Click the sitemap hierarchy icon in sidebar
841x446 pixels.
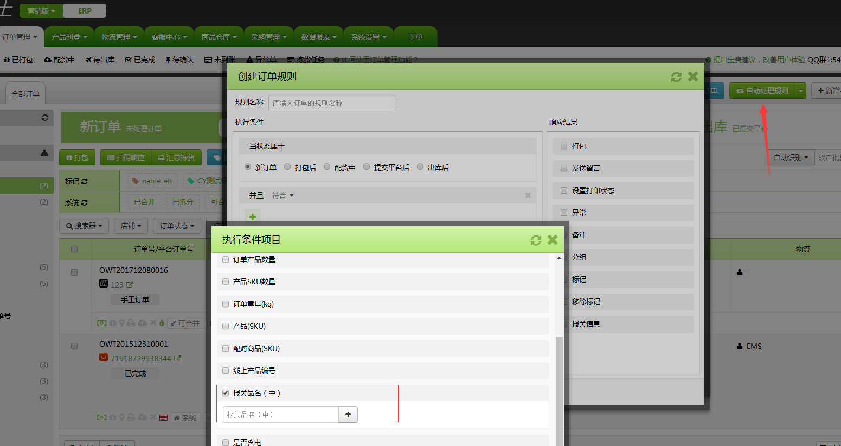pyautogui.click(x=44, y=154)
